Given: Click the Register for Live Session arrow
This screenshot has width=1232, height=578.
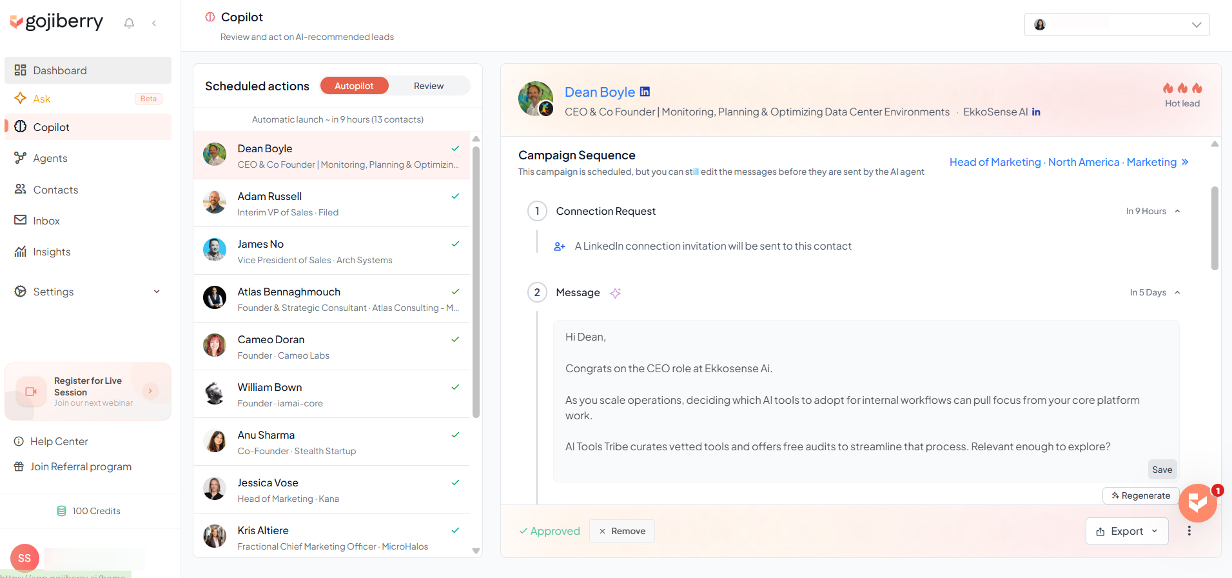Looking at the screenshot, I should (x=150, y=391).
